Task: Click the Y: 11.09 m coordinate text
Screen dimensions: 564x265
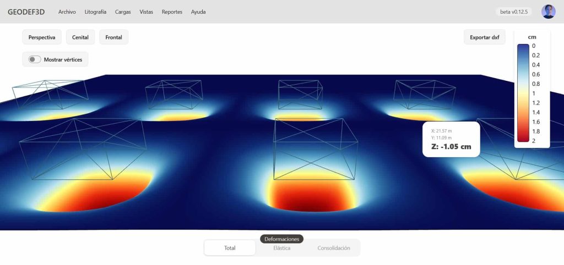Action: pos(441,138)
